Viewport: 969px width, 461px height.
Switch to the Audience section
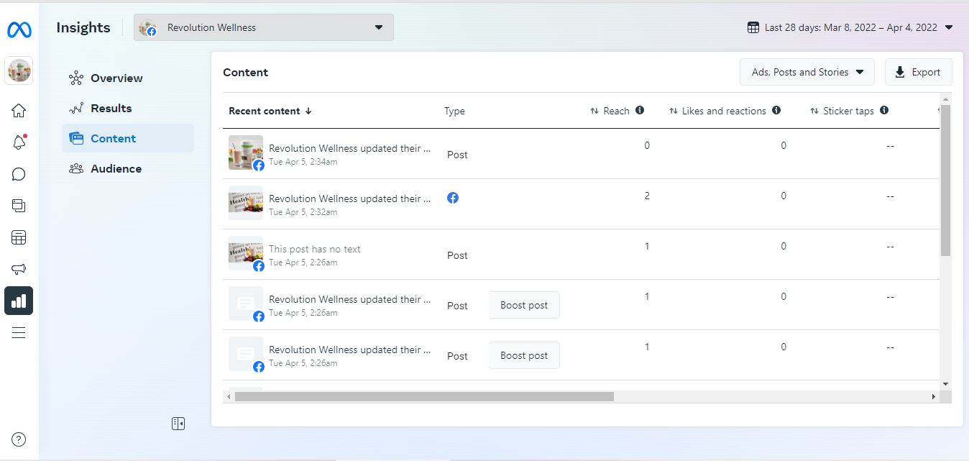coord(115,169)
